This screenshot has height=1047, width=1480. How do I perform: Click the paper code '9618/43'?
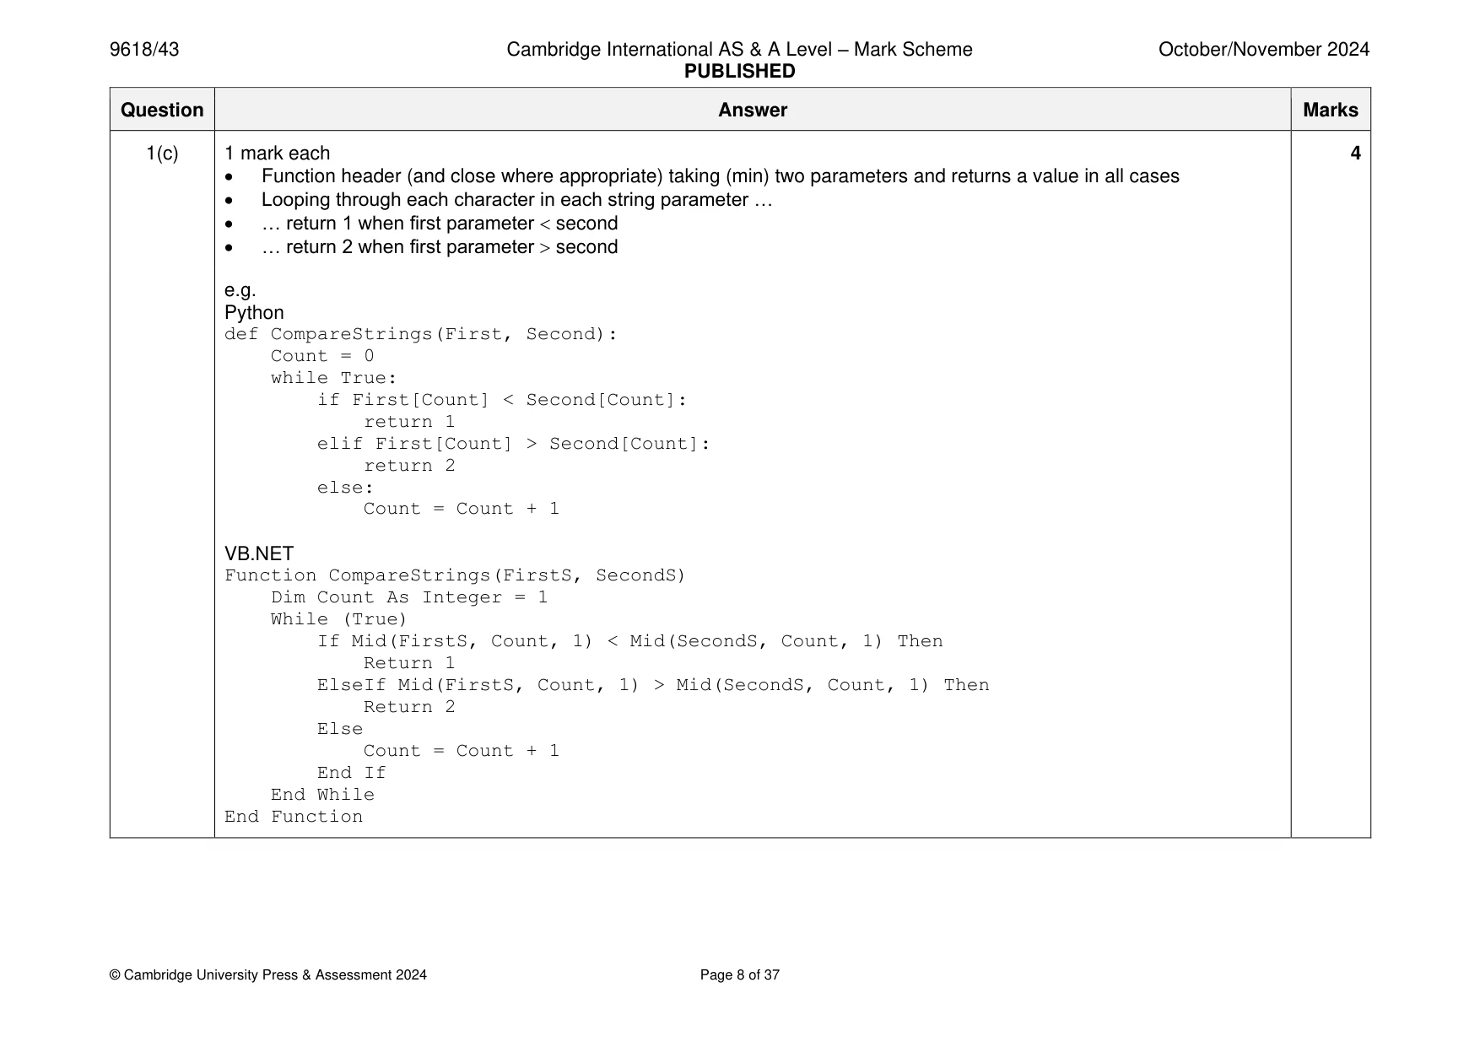[x=144, y=50]
